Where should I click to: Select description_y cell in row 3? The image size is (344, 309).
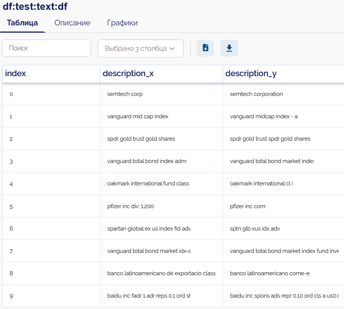pyautogui.click(x=284, y=162)
